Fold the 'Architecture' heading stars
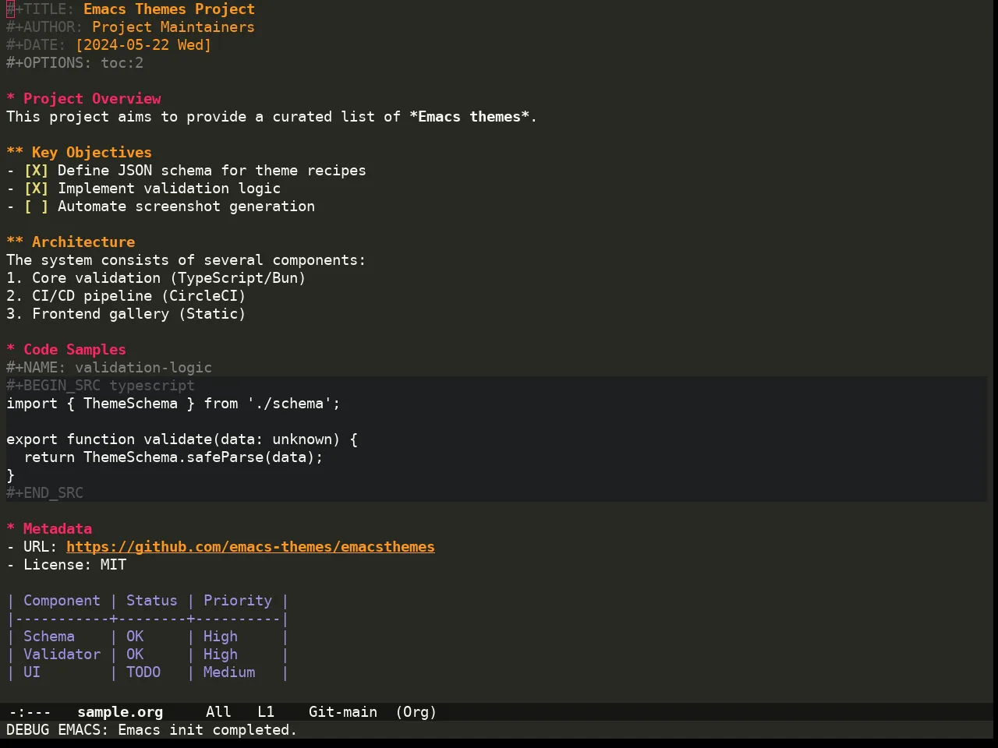998x748 pixels. click(15, 242)
